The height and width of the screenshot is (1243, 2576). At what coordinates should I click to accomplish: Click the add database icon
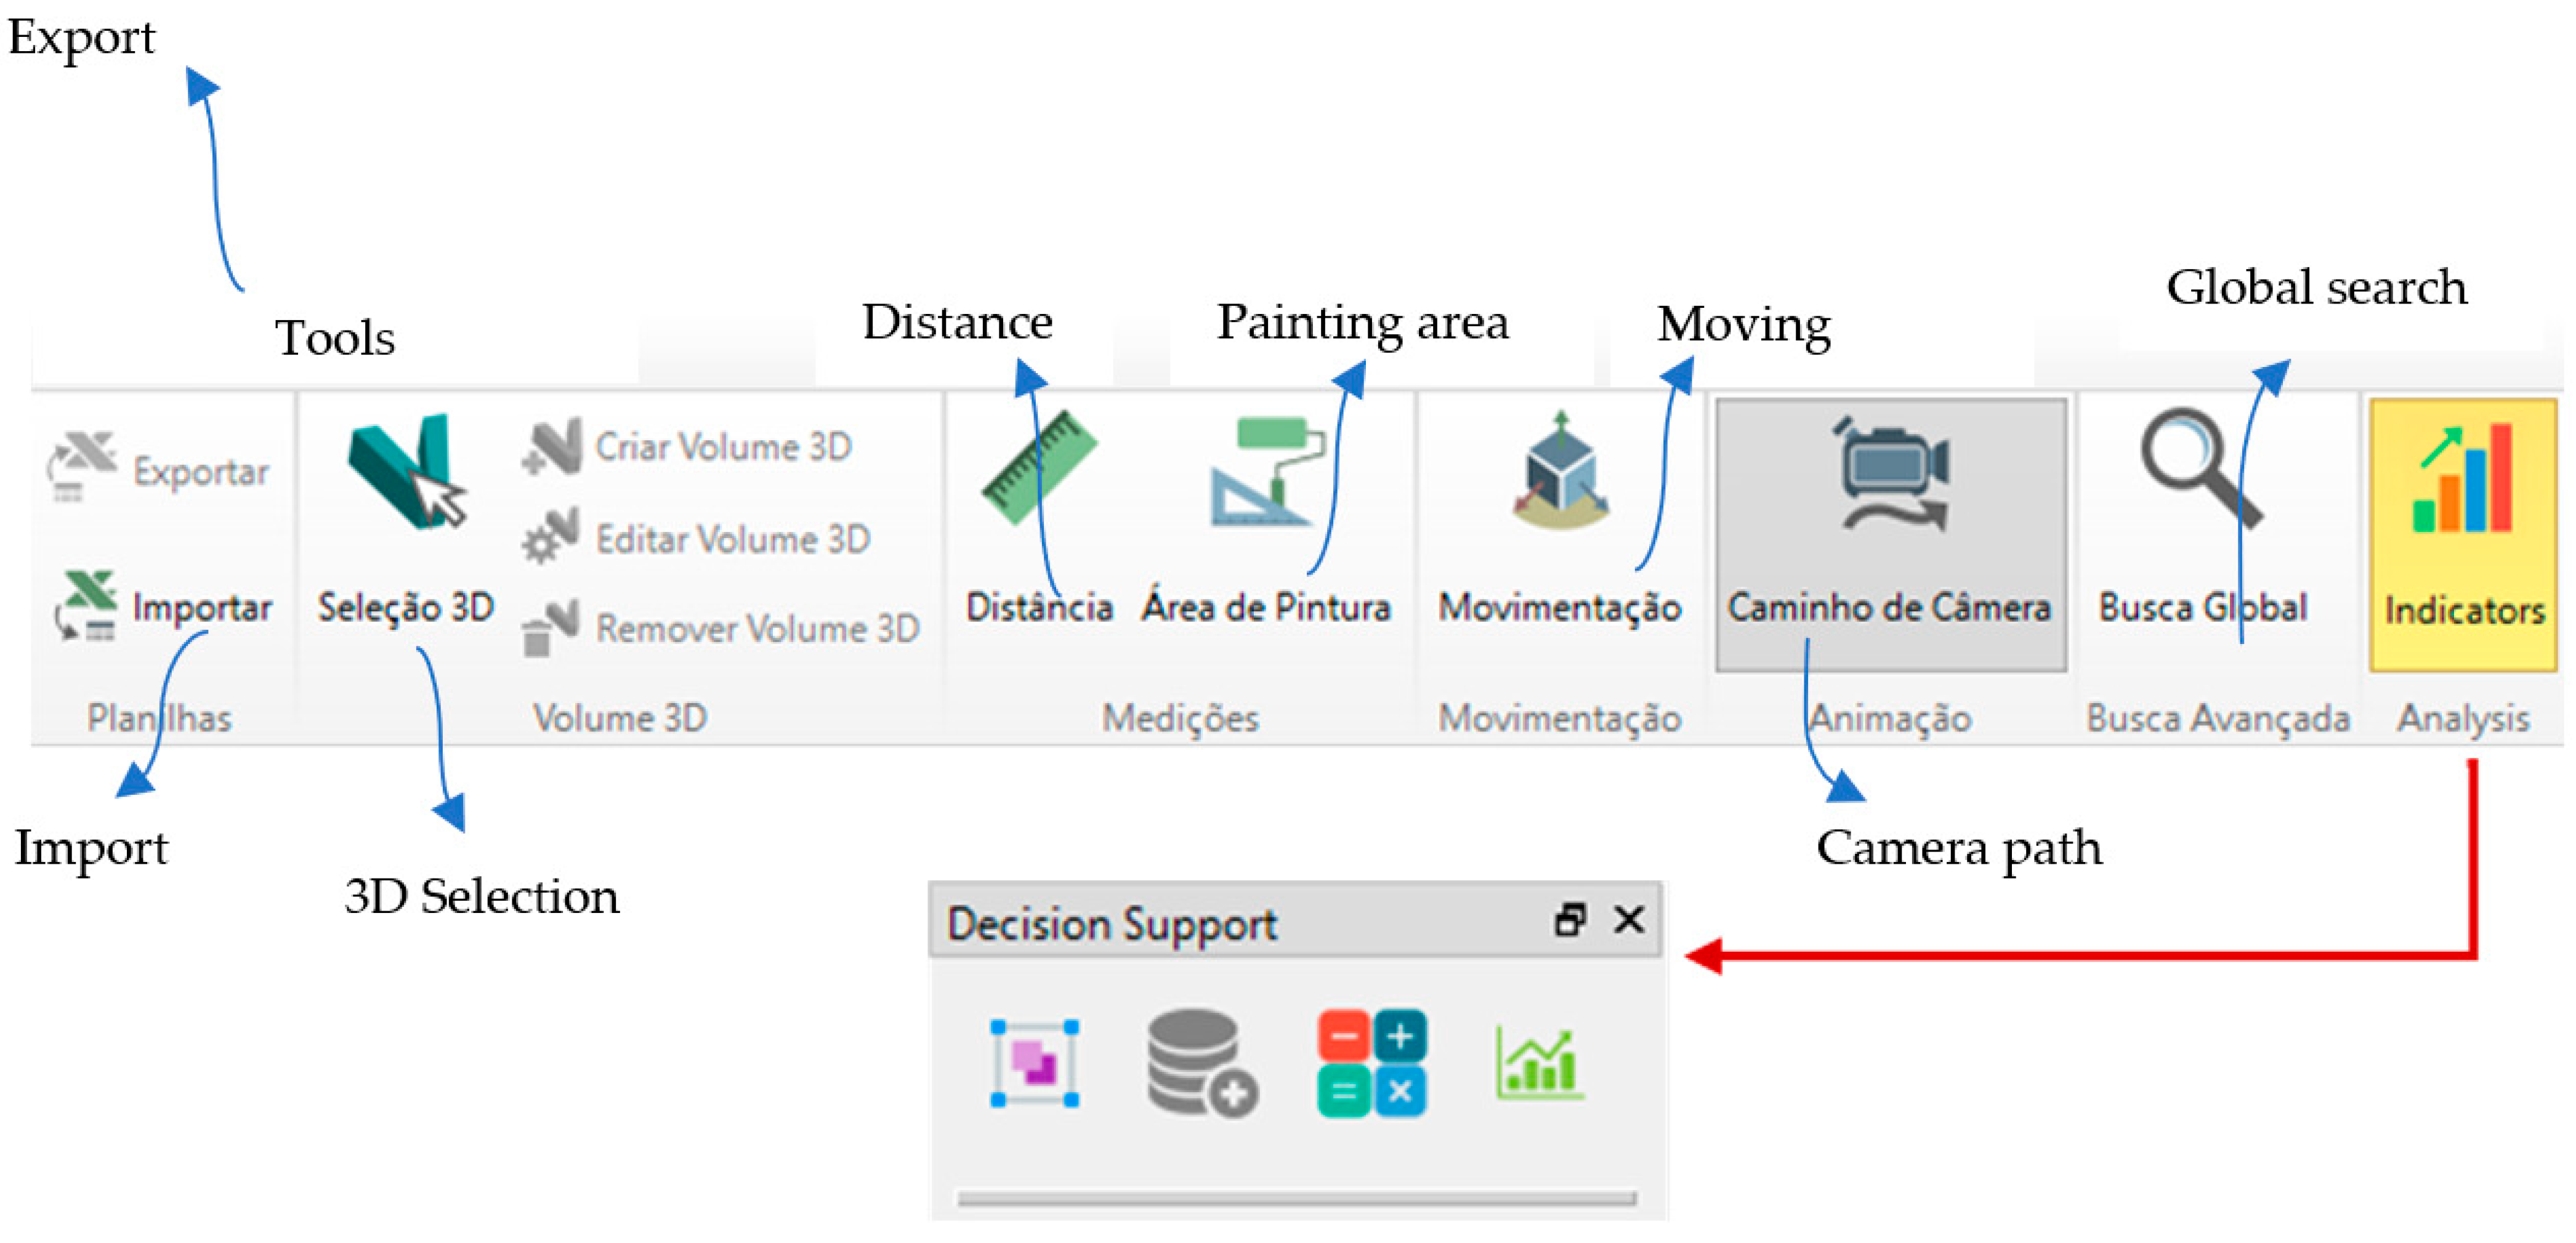coord(1201,1063)
